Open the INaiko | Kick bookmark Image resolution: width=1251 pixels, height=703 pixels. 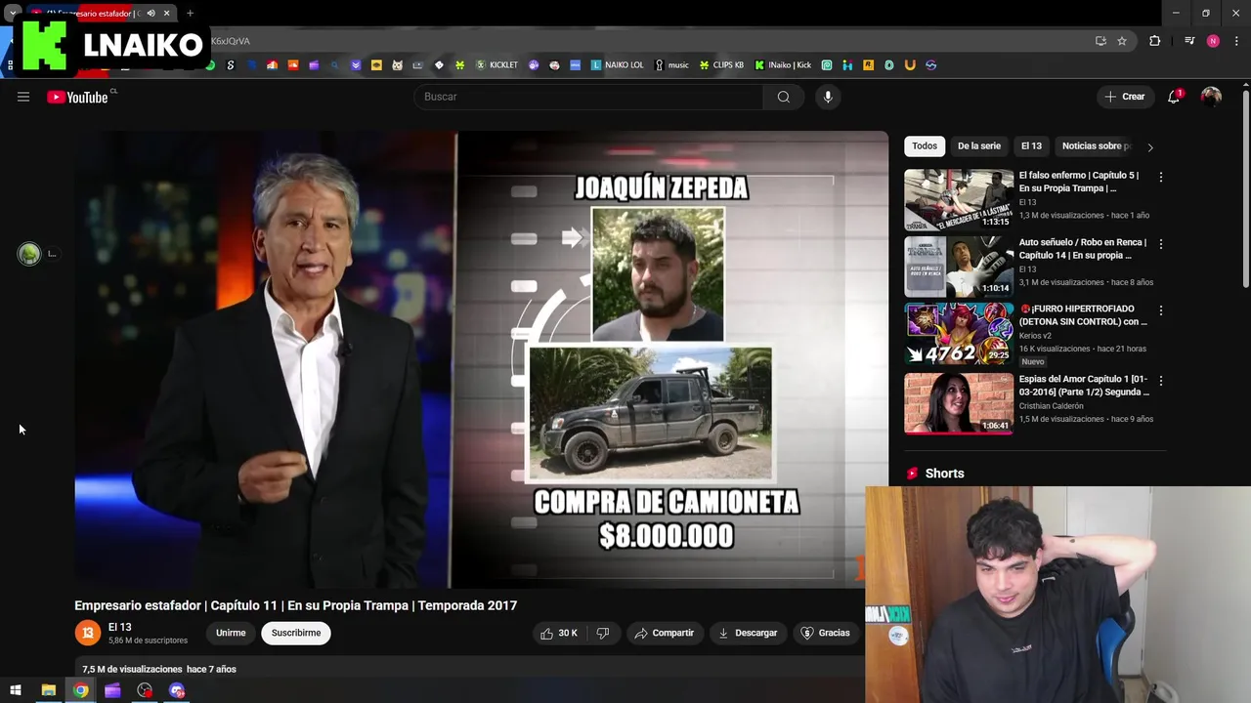(783, 65)
